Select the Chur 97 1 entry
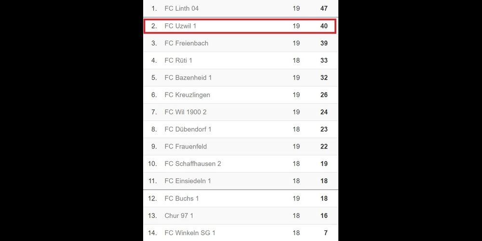Viewport: 482px width, 241px height. pos(179,216)
